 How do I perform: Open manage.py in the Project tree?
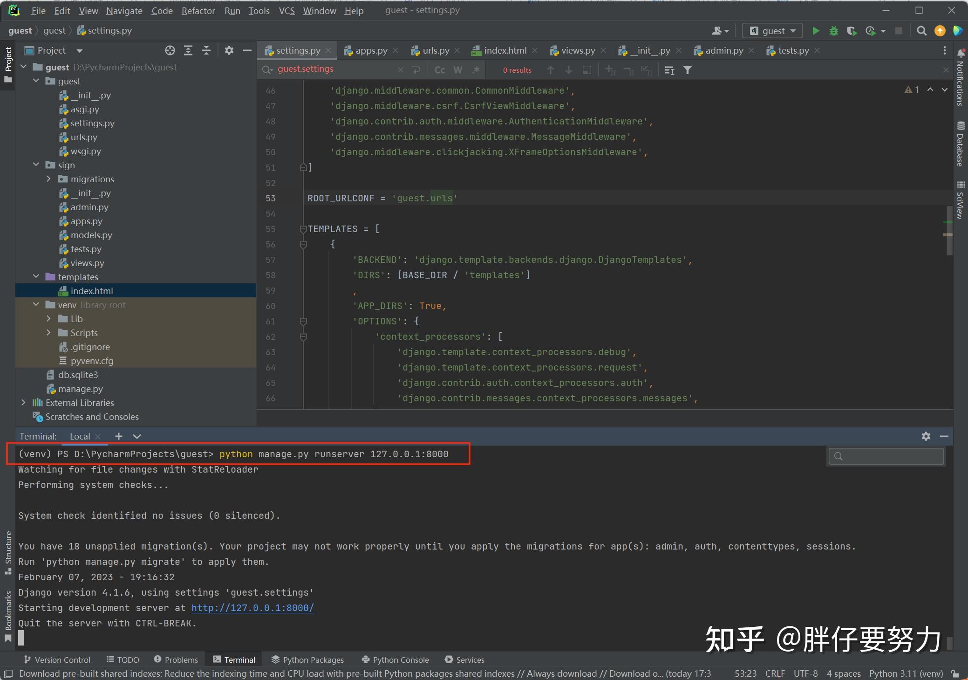80,389
